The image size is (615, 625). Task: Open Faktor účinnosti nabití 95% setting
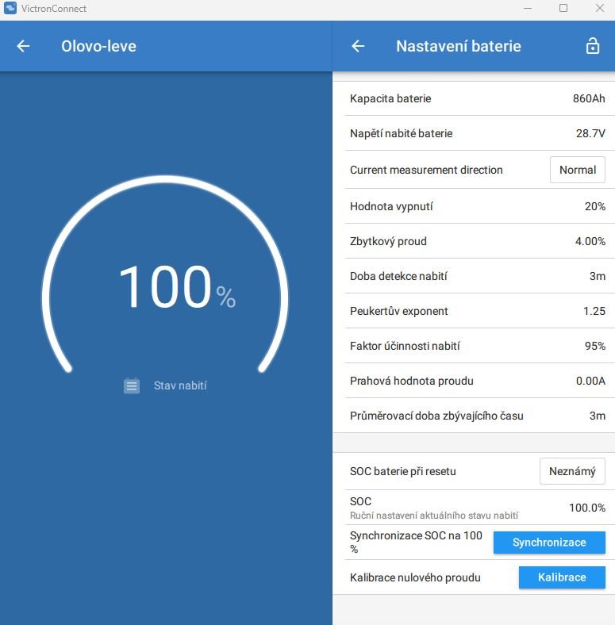pyautogui.click(x=474, y=346)
